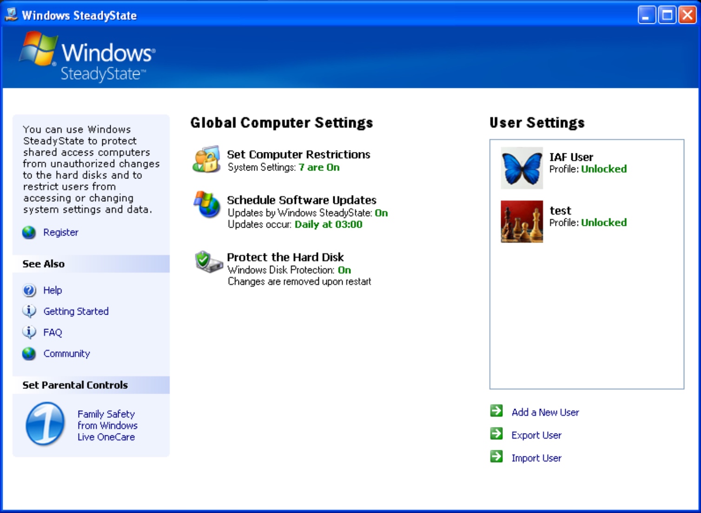Visit the Community link
The width and height of the screenshot is (701, 513).
click(x=66, y=354)
